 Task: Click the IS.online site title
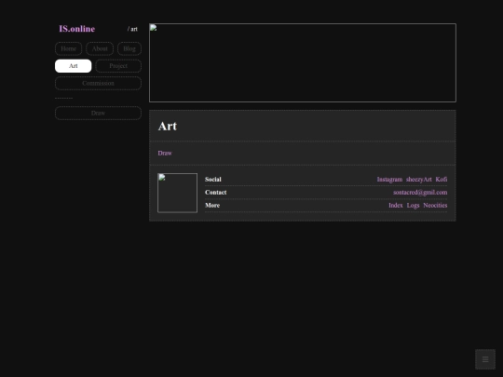coord(77,29)
